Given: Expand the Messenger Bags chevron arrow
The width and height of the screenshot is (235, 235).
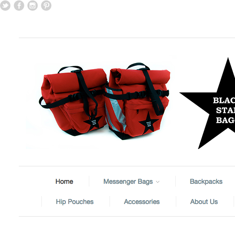Looking at the screenshot, I should click(x=157, y=182).
